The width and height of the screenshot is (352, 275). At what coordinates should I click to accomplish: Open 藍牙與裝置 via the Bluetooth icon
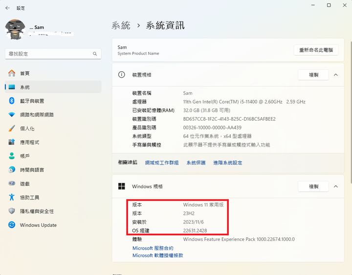click(12, 101)
